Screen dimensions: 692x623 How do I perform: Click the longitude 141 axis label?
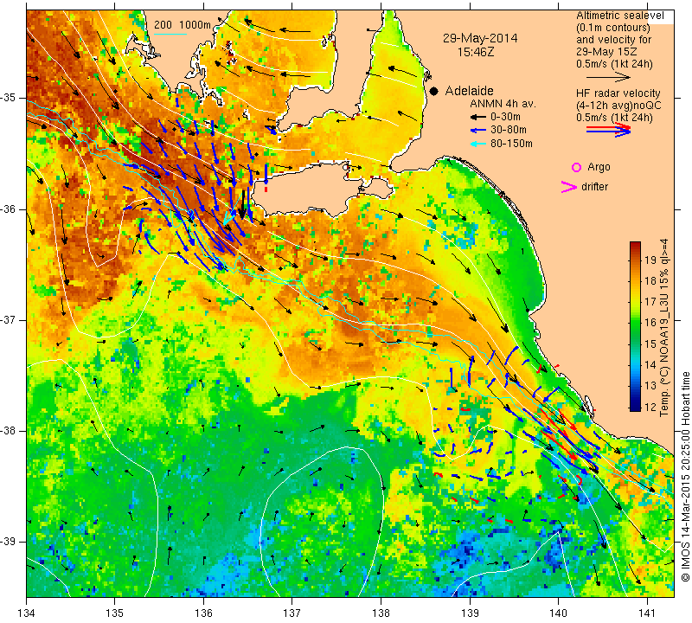pyautogui.click(x=647, y=613)
